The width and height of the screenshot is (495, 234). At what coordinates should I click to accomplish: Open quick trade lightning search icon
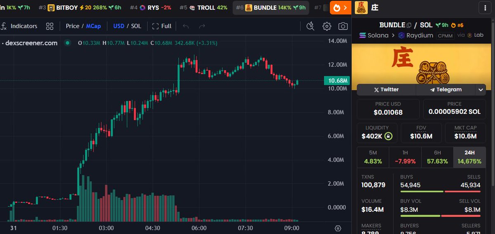311,26
